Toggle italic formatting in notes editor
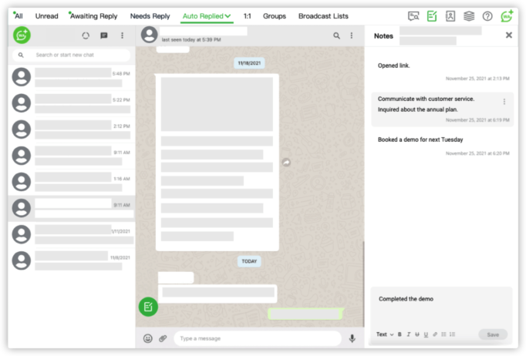The width and height of the screenshot is (526, 356). click(x=408, y=334)
